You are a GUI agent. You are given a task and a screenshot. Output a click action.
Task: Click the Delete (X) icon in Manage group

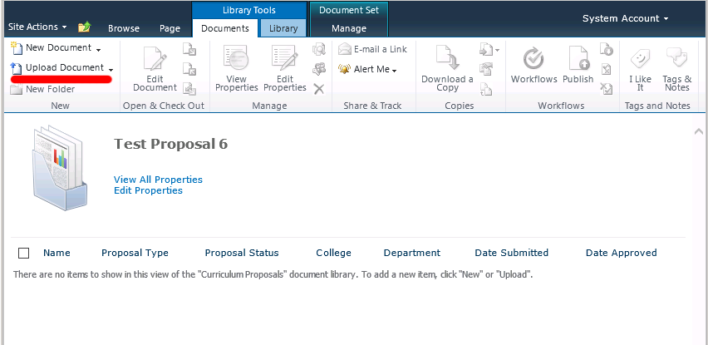[x=318, y=88]
